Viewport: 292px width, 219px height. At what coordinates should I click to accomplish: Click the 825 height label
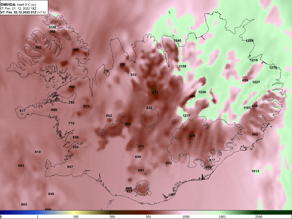[x=149, y=108]
